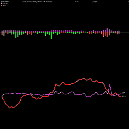Image resolution: width=129 pixels, height=129 pixels.
Task: Click the Price legend color swatch
Action: click(2, 5)
